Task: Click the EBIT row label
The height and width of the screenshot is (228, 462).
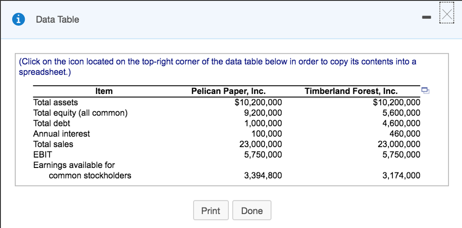Action: point(42,154)
